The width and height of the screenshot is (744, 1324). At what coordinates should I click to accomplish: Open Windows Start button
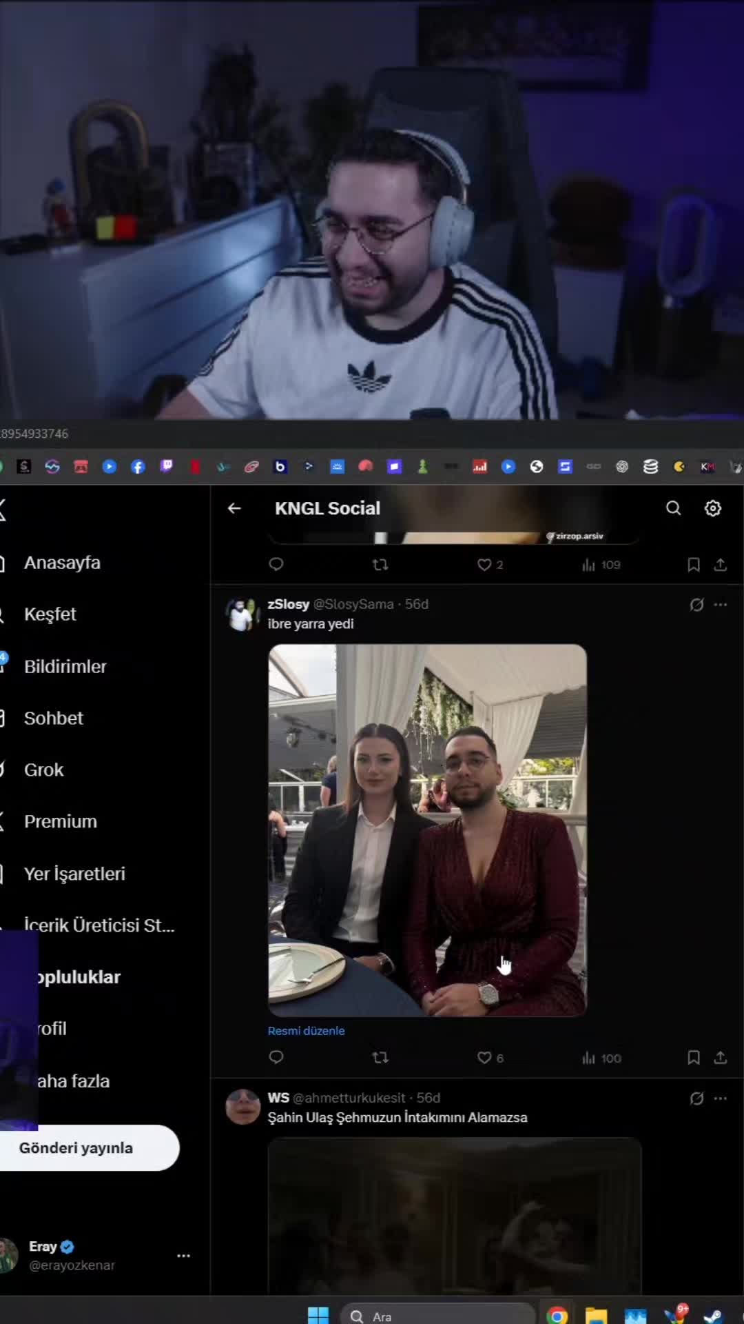(318, 1315)
